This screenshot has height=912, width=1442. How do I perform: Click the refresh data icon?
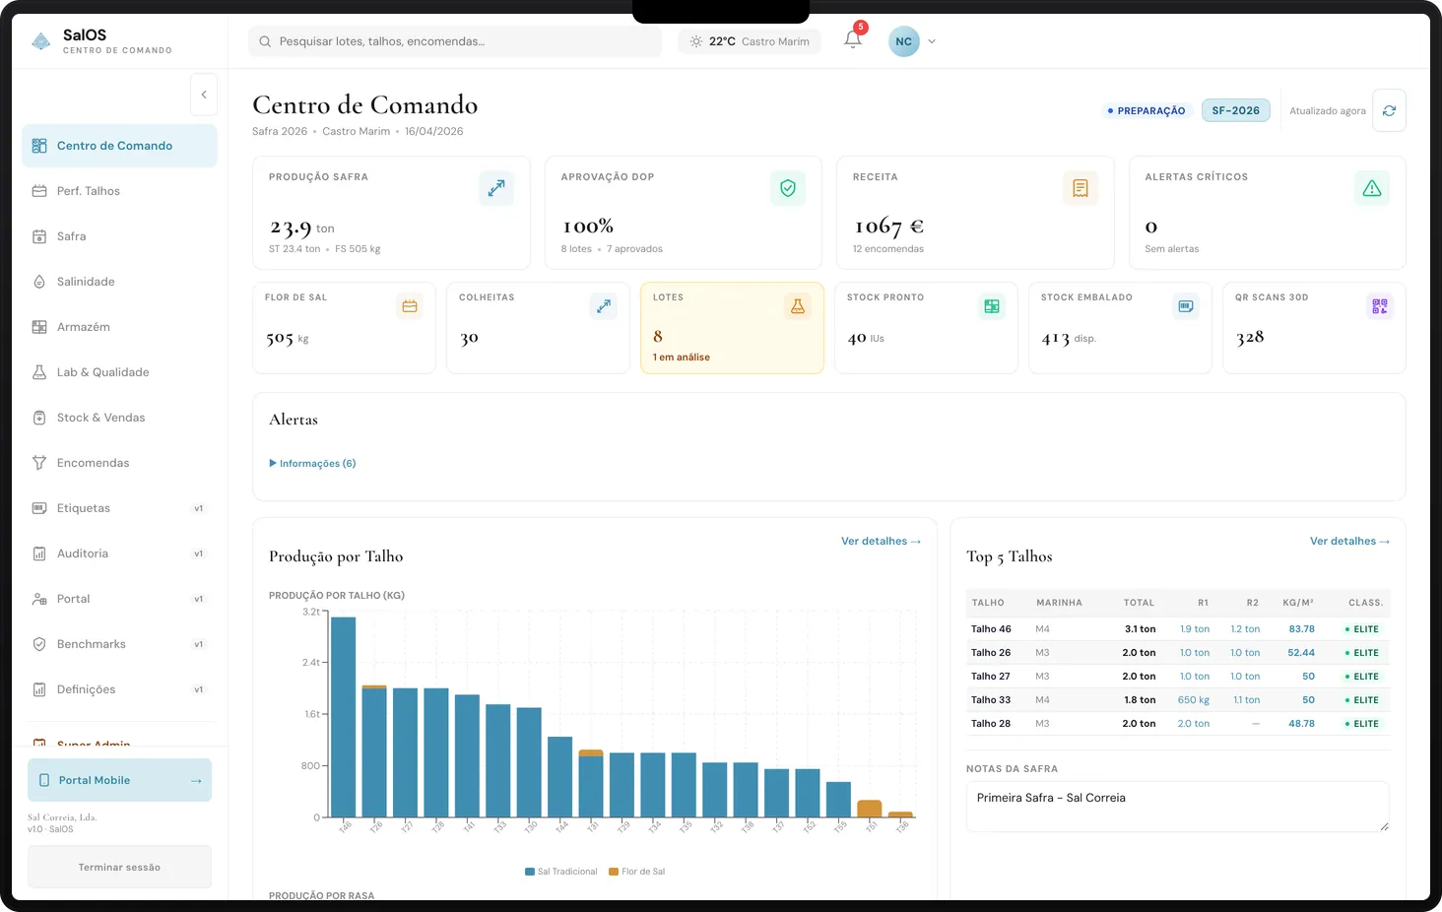click(1389, 109)
